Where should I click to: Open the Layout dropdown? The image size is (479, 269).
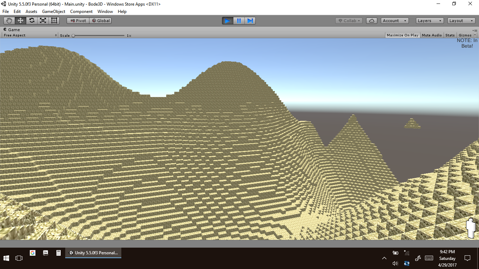[461, 21]
